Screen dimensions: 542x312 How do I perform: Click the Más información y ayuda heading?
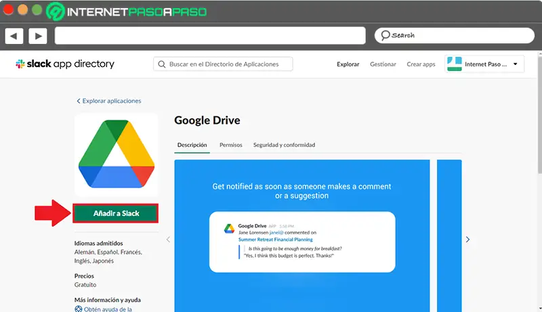pyautogui.click(x=108, y=300)
